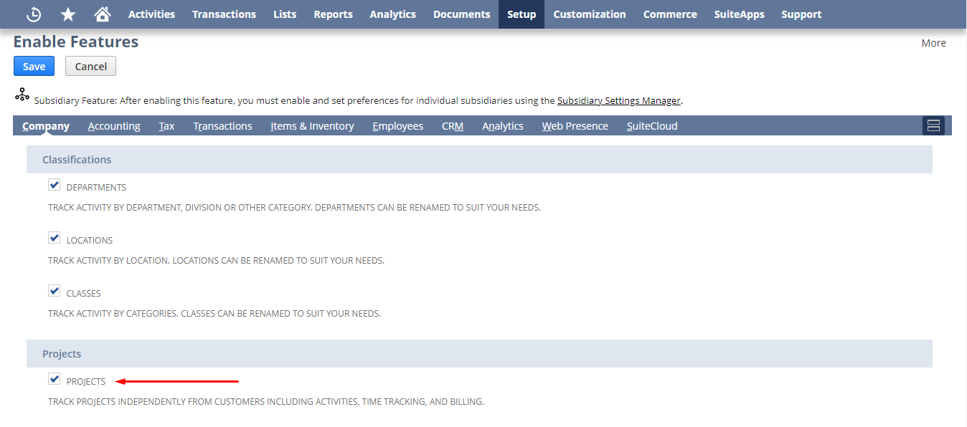Open the SuiteCloud subtab
This screenshot has width=967, height=427.
pyautogui.click(x=651, y=125)
